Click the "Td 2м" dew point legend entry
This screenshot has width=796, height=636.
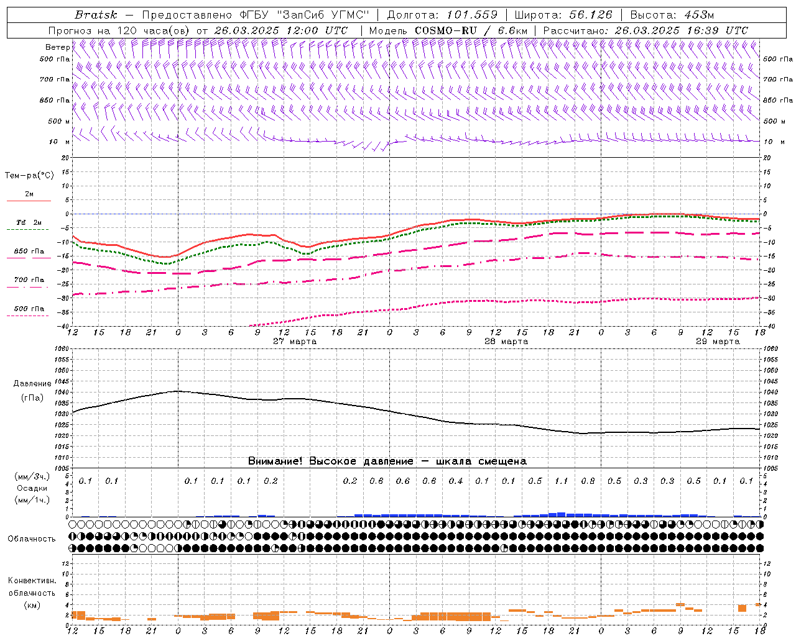(x=29, y=222)
